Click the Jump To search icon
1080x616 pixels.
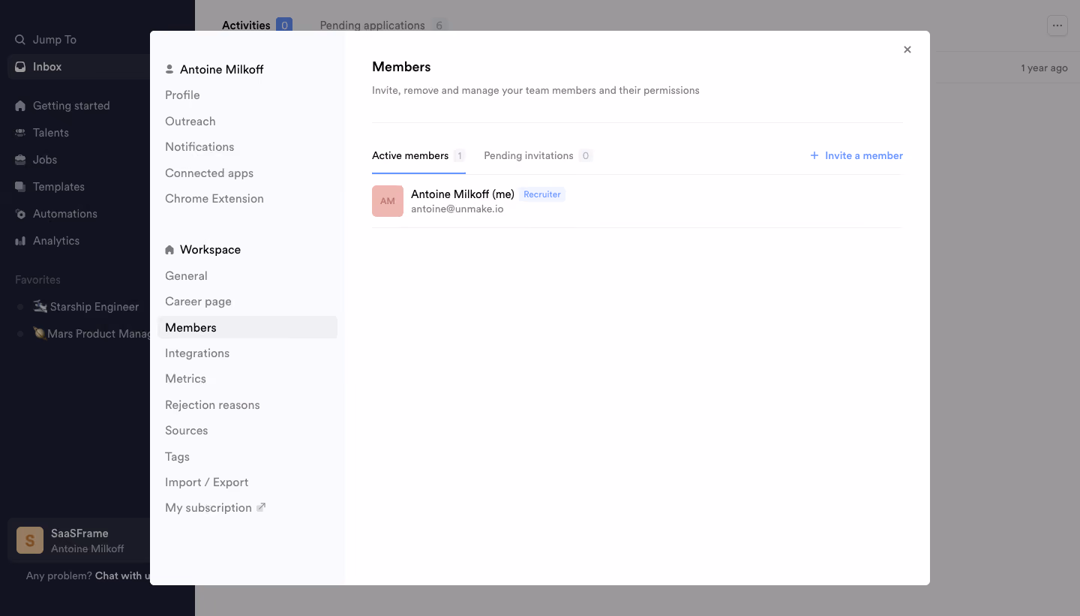pyautogui.click(x=20, y=40)
